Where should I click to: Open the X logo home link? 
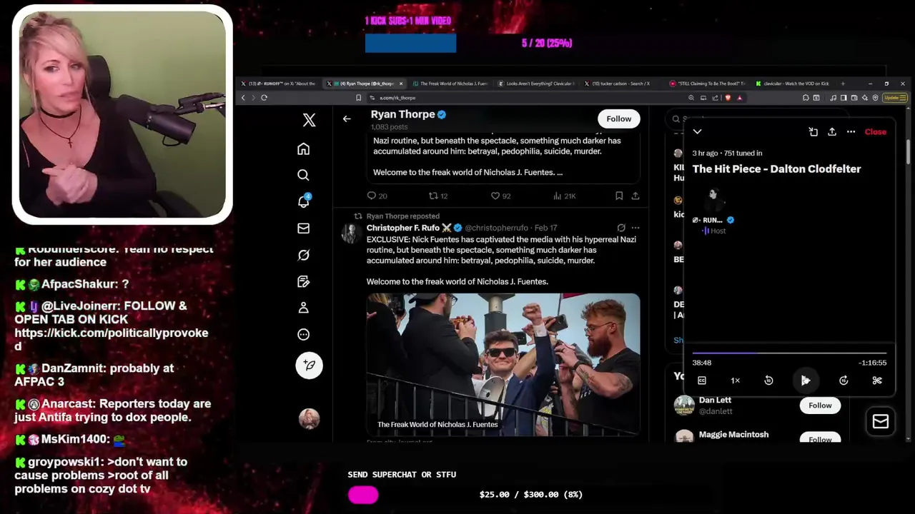(x=309, y=120)
